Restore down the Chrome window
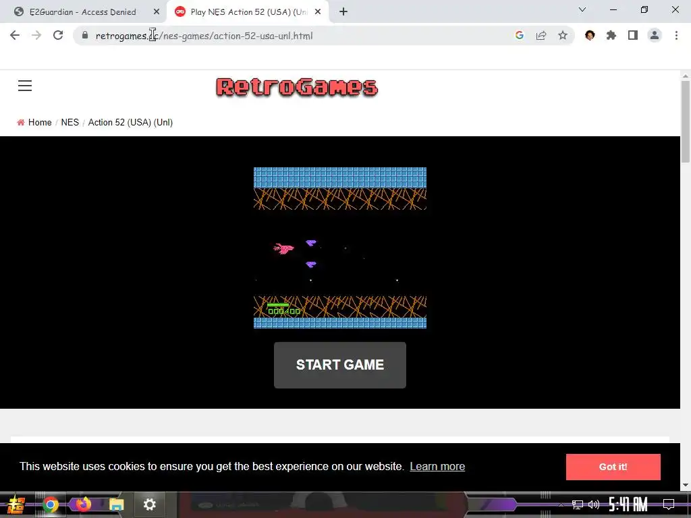 click(x=644, y=9)
